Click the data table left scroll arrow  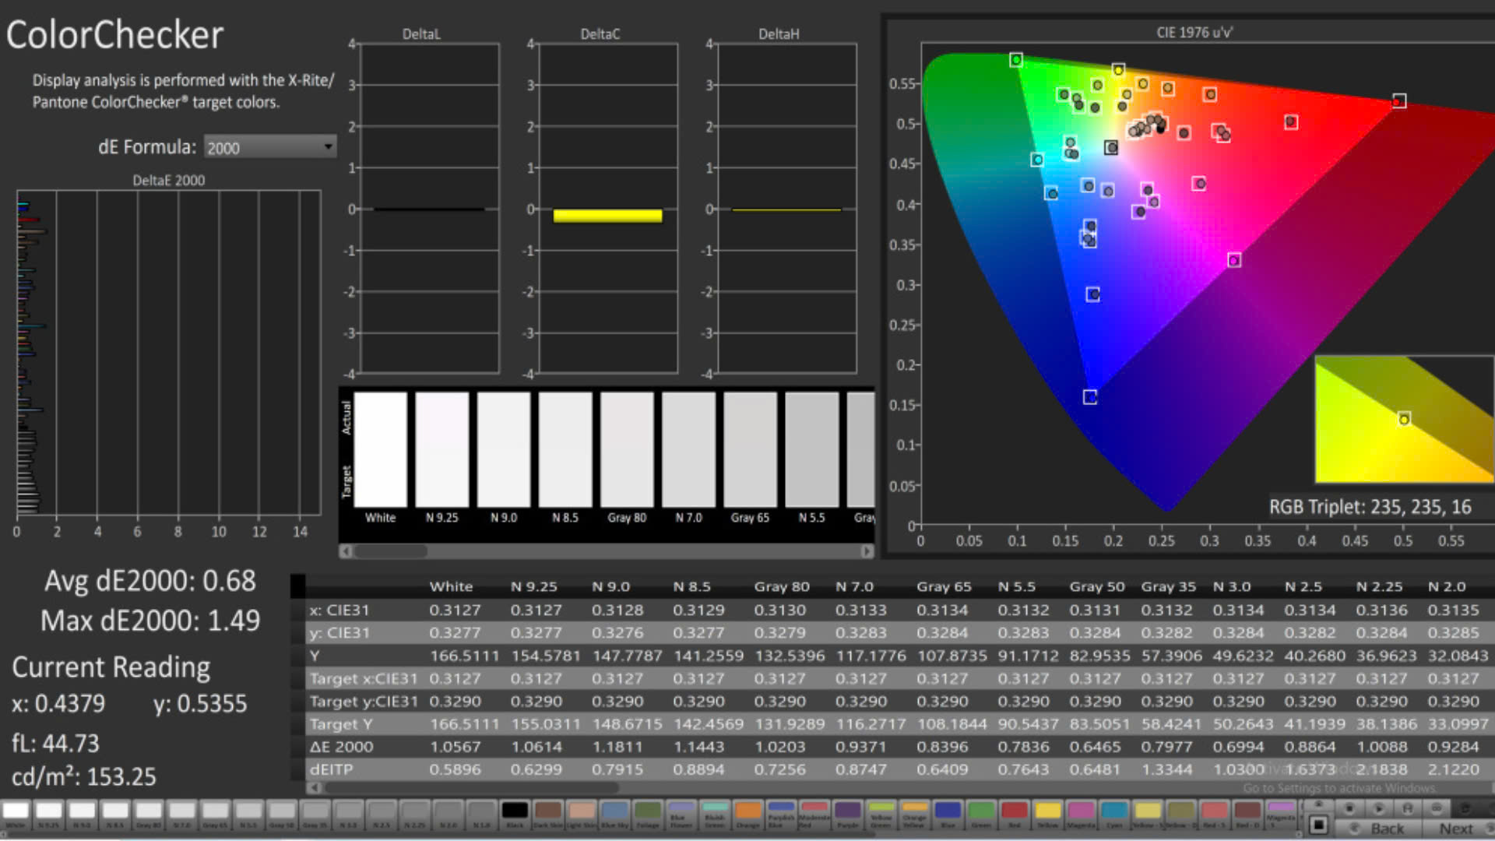coord(314,787)
